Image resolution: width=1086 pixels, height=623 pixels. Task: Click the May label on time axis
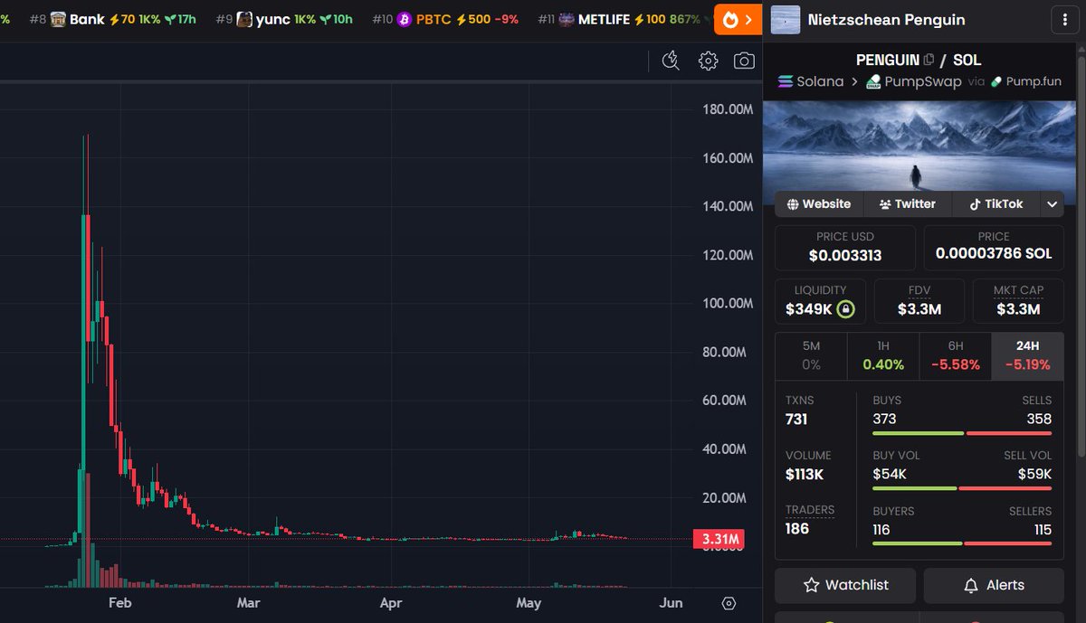point(529,602)
